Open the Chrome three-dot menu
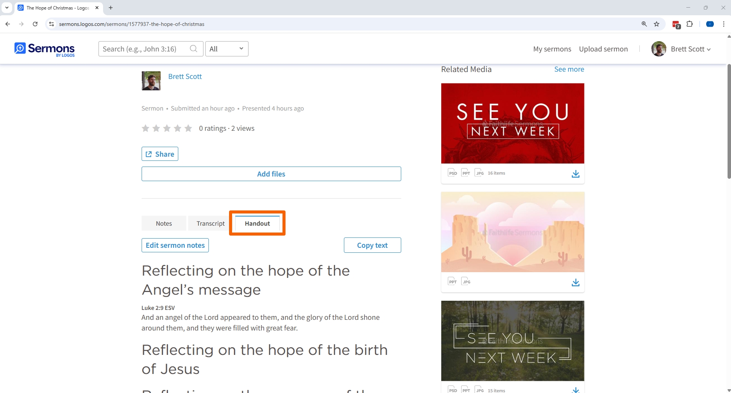731x393 pixels. point(724,24)
